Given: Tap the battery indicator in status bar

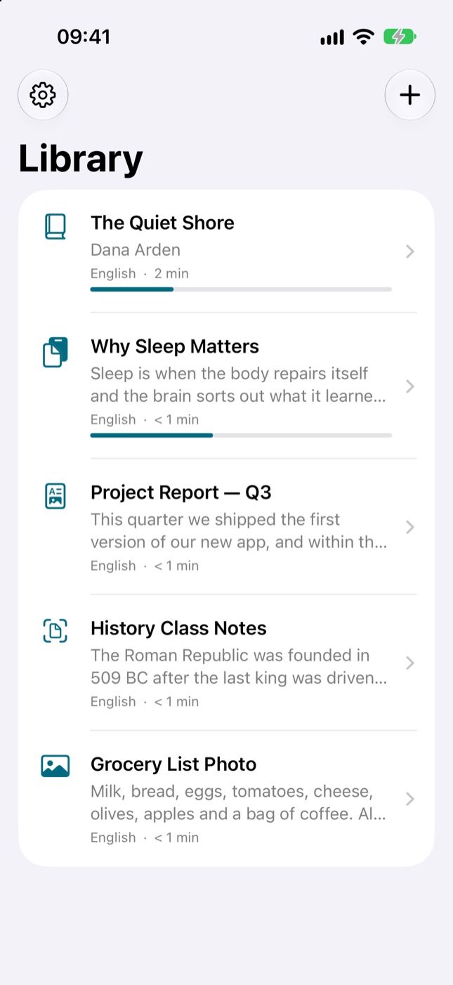Looking at the screenshot, I should pyautogui.click(x=400, y=37).
